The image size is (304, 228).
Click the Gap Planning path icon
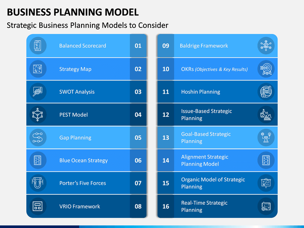click(38, 138)
